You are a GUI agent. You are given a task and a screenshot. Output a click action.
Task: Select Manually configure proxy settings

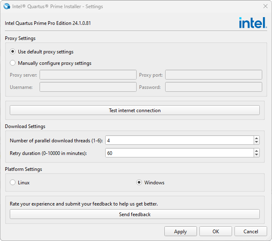(x=13, y=63)
